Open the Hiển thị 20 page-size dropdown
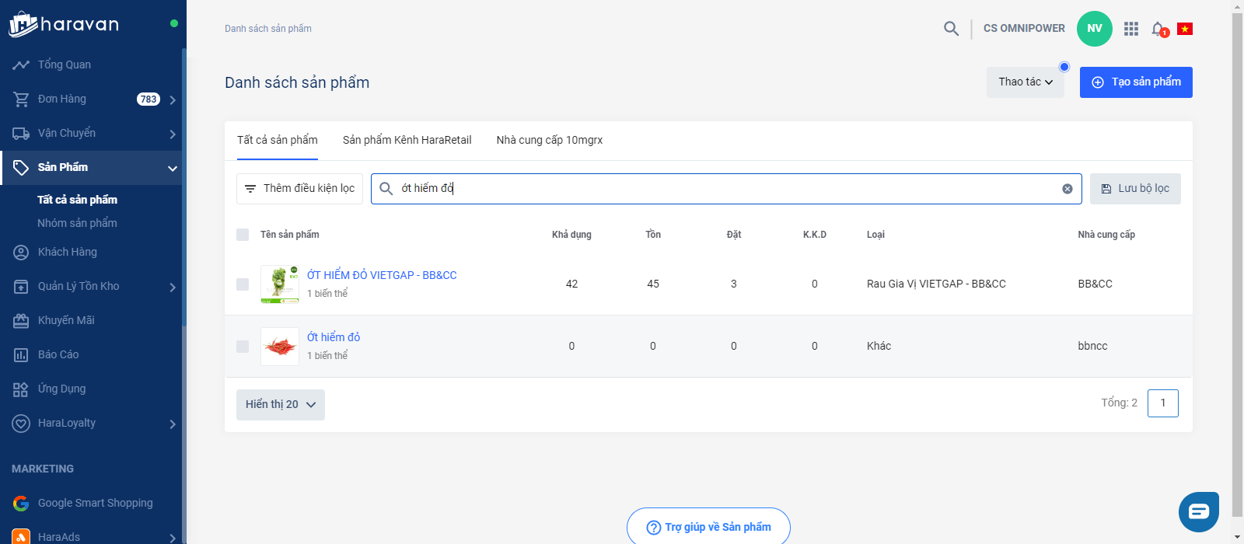Screen dimensions: 1244x544 coord(280,405)
